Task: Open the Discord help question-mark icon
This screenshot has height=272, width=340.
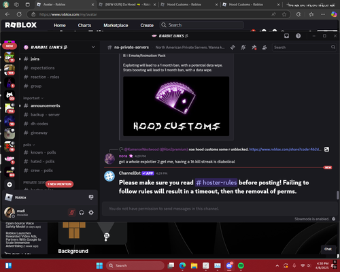Action: [x=299, y=36]
